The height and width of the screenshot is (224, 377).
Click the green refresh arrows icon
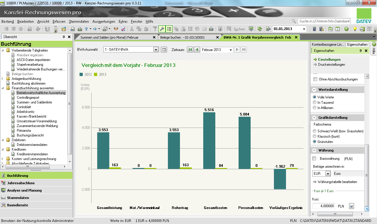click(259, 29)
